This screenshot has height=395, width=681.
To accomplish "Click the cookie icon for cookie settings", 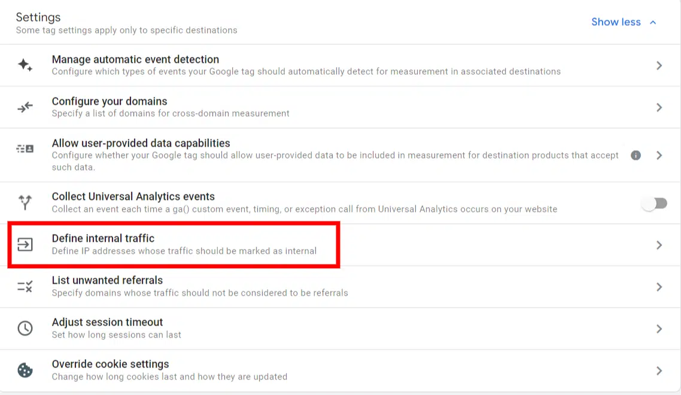I will click(x=25, y=370).
